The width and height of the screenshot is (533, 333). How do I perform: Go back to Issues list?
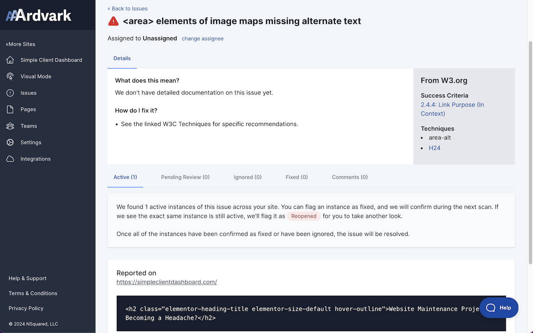tap(127, 8)
